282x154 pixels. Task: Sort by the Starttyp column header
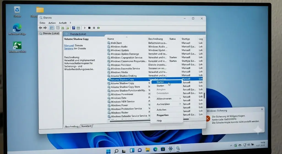(x=186, y=39)
